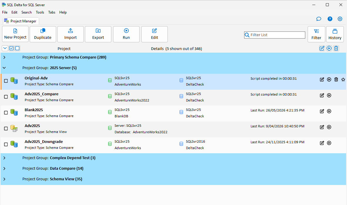This screenshot has height=205, width=347.
Task: Run the Original-Adv project play icon
Action: pos(329,79)
